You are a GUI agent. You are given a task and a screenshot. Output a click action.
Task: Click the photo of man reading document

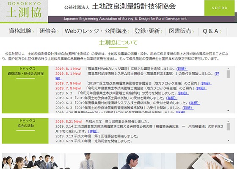147,161
